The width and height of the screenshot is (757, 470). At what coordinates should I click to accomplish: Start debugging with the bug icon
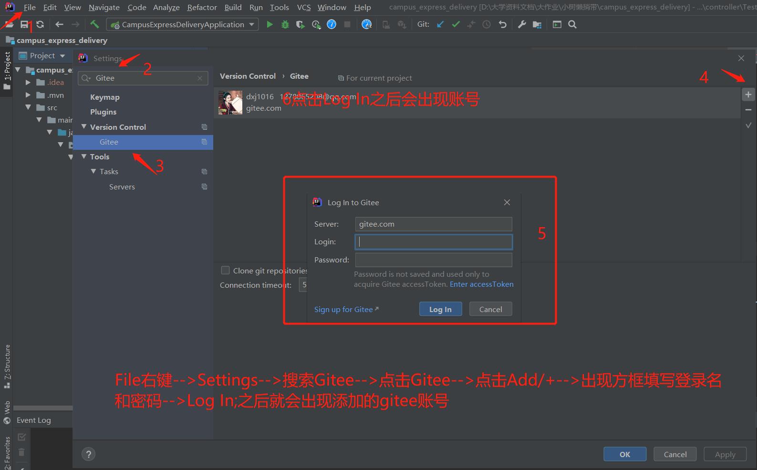tap(285, 24)
